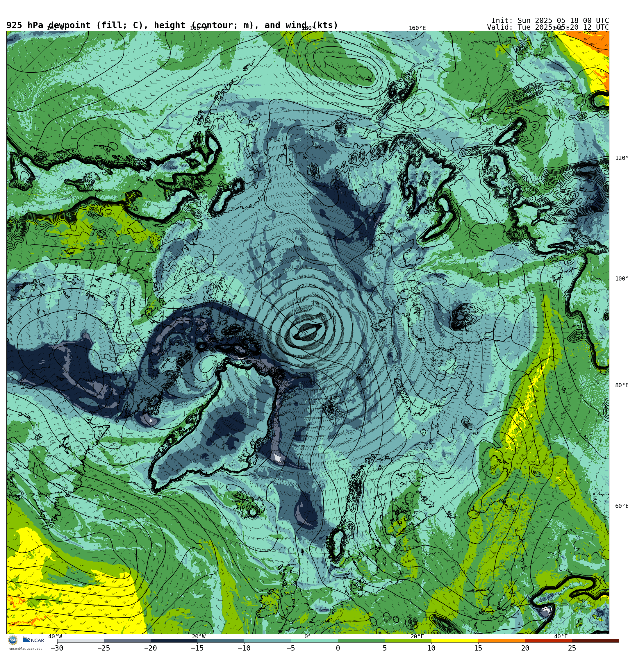
Task: Click the 40°E longitude label at bottom
Action: pyautogui.click(x=561, y=636)
